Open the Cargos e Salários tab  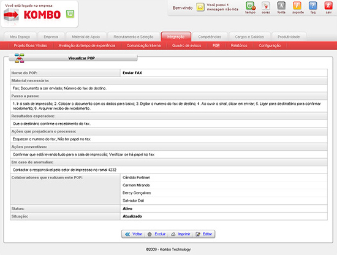(x=249, y=37)
